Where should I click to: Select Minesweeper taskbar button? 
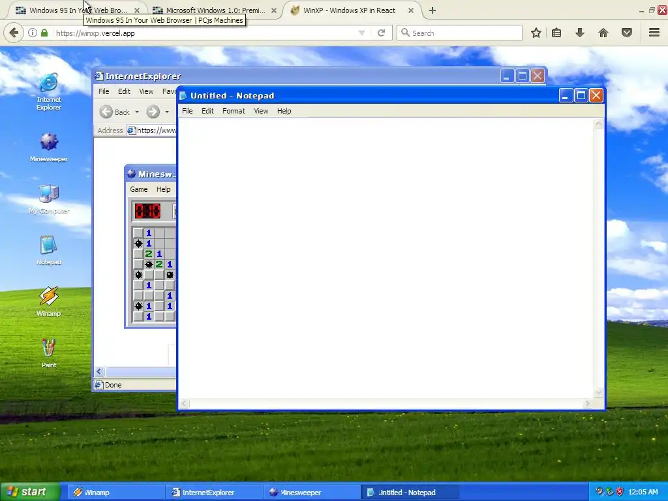tap(312, 493)
